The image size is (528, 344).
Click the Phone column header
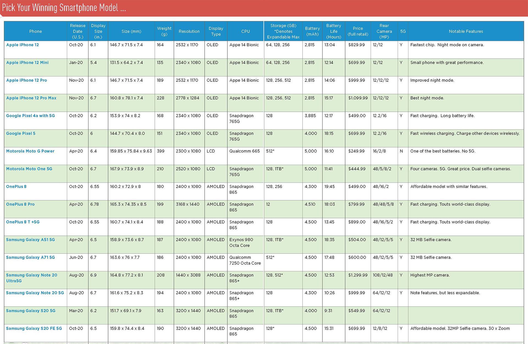35,31
